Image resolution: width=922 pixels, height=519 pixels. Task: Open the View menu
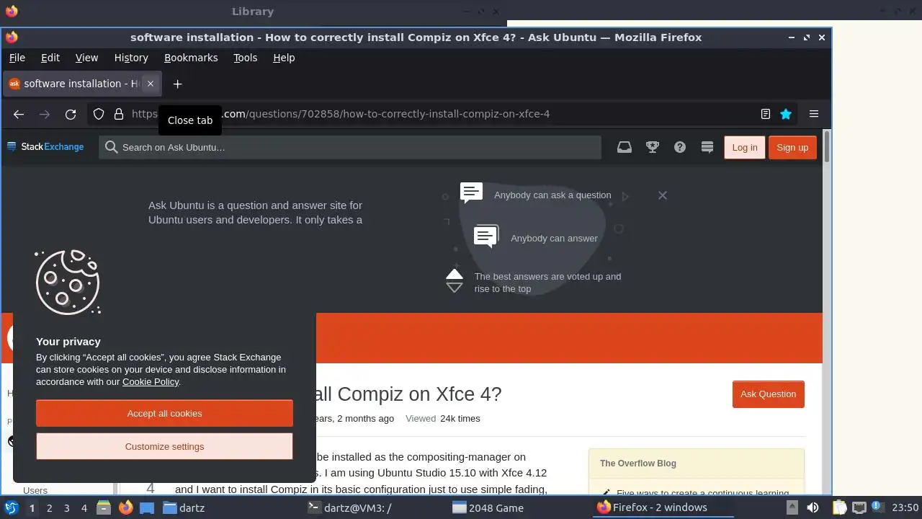86,58
